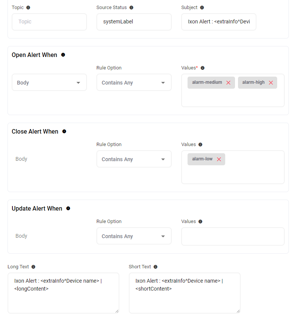Image resolution: width=296 pixels, height=317 pixels.
Task: Click info icon next to Subject label
Action: pos(202,8)
